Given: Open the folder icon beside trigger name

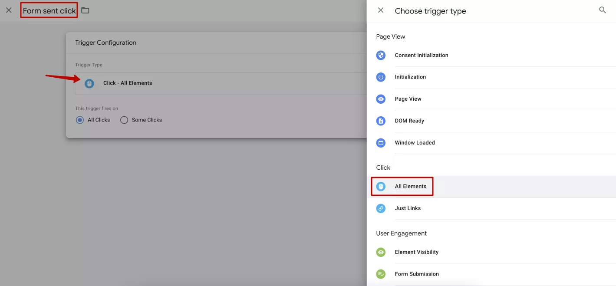Looking at the screenshot, I should click(x=85, y=10).
